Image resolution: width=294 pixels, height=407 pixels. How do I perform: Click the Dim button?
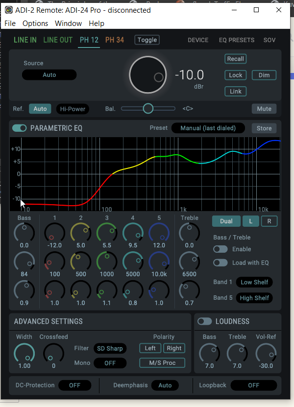click(264, 75)
